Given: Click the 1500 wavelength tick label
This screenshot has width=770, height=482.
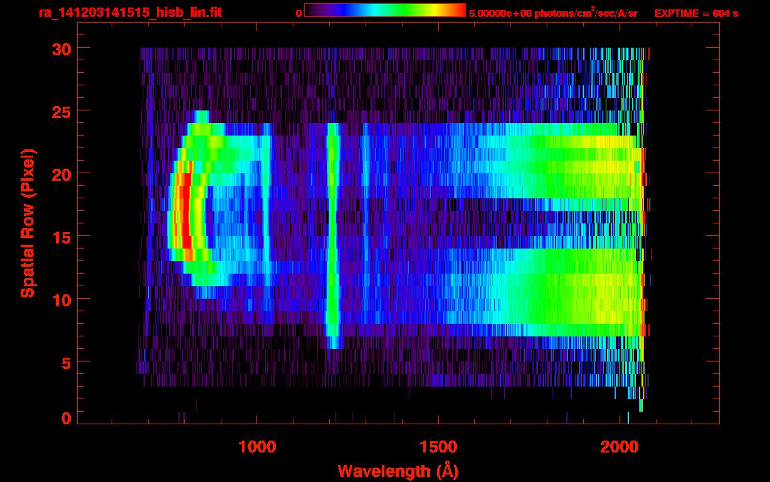Looking at the screenshot, I should (438, 447).
